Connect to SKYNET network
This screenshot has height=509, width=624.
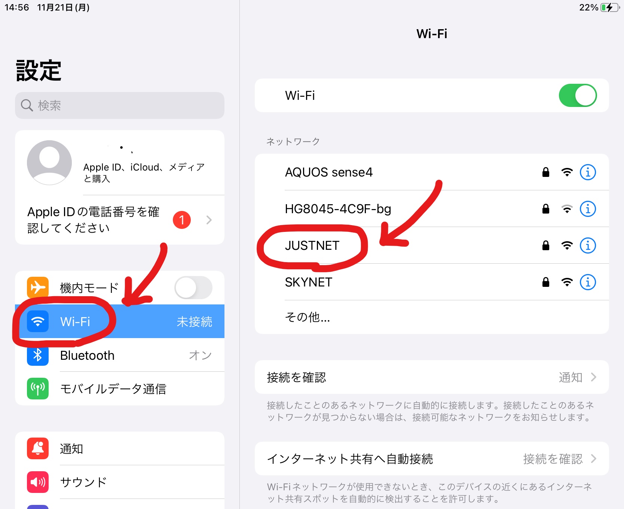(x=432, y=282)
